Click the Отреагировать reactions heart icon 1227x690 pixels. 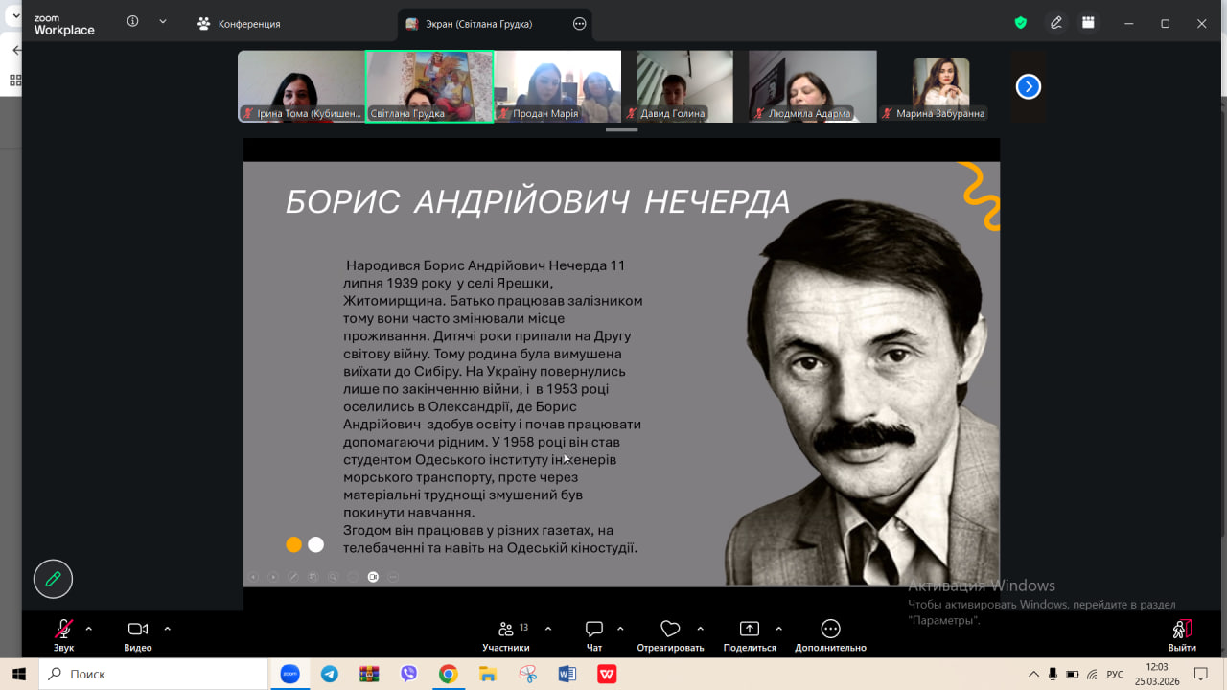[x=670, y=630]
